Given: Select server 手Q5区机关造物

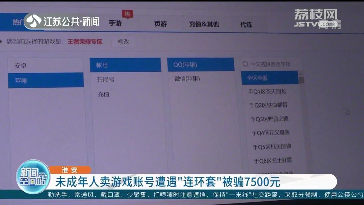Looking at the screenshot, I should pyautogui.click(x=272, y=147).
